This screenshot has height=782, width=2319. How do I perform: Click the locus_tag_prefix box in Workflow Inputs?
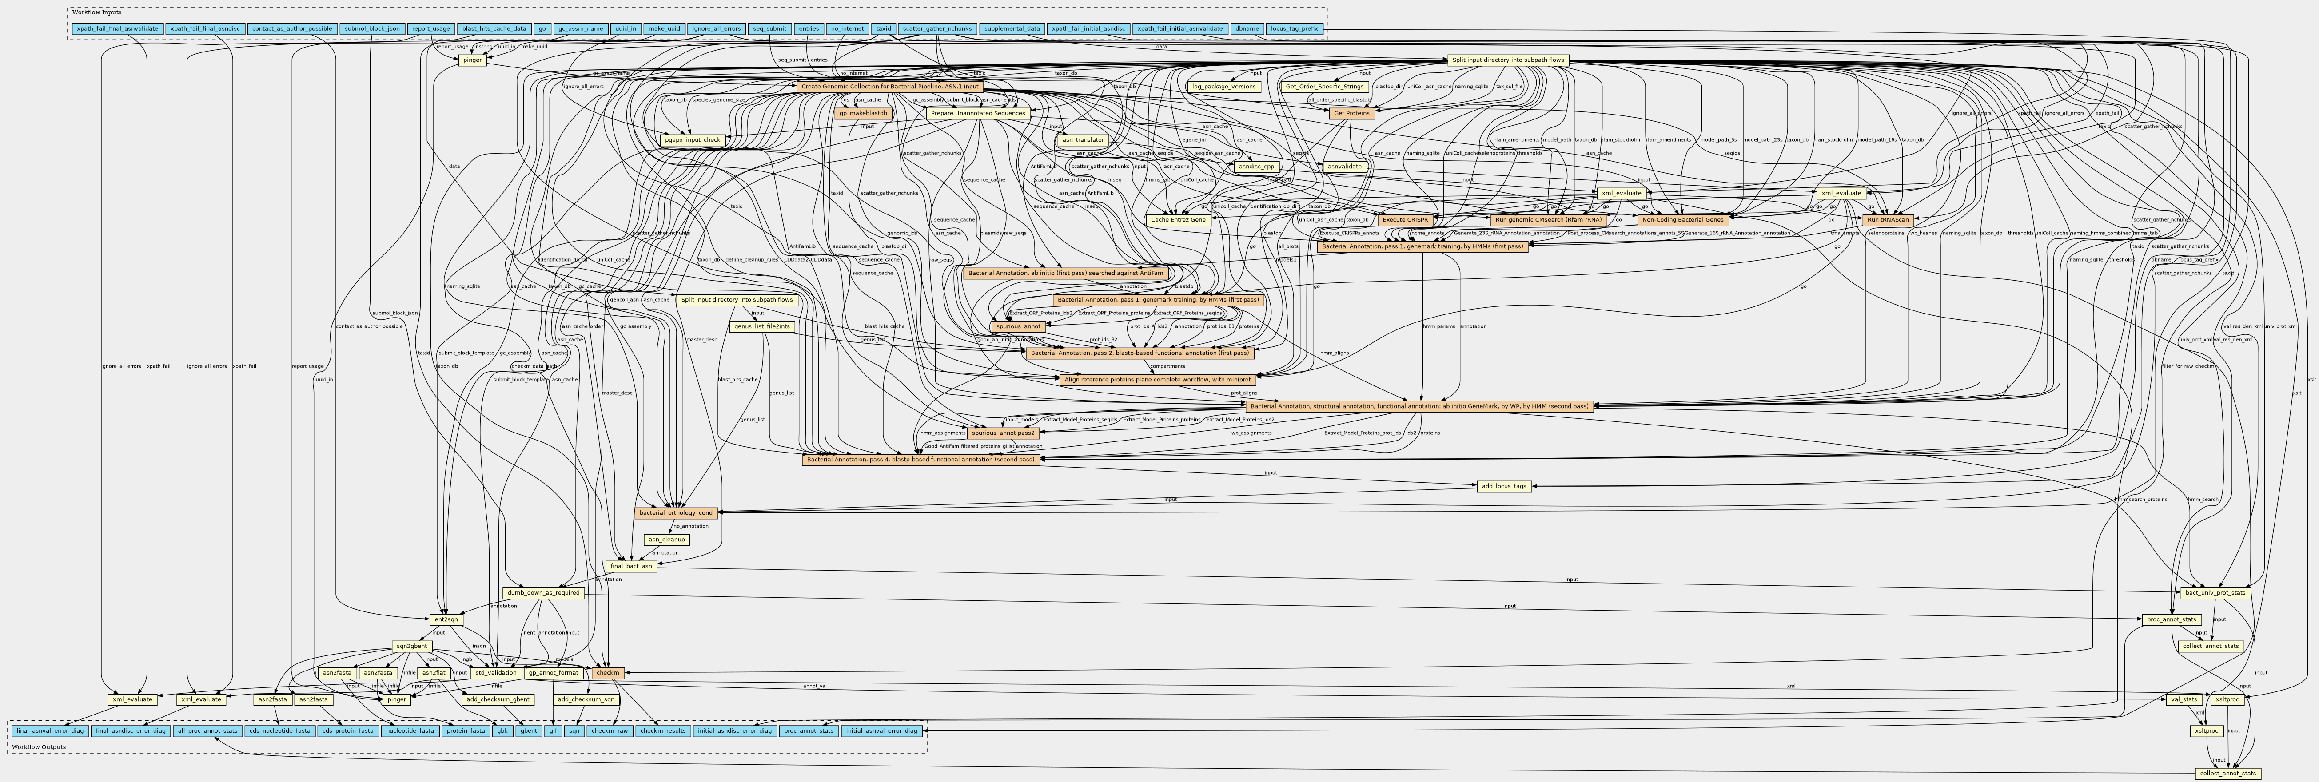(1295, 29)
